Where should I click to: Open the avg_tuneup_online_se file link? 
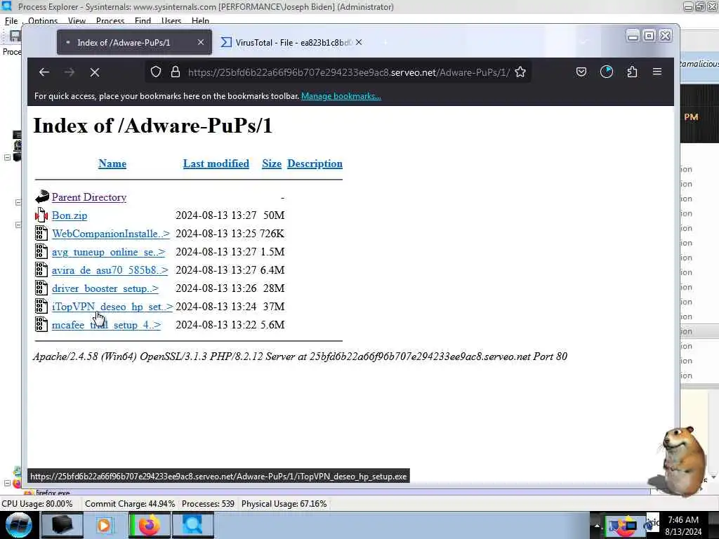(108, 252)
